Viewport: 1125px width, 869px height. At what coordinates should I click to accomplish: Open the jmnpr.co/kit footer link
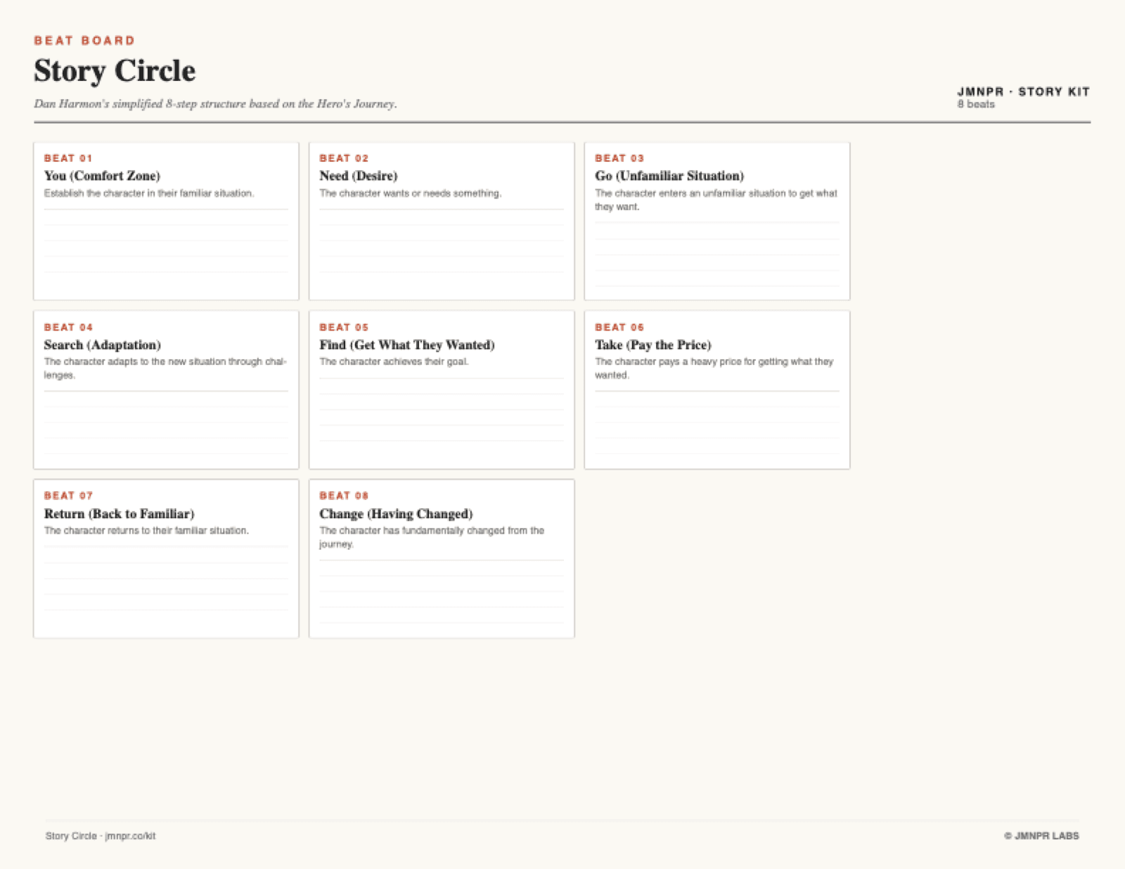[x=130, y=836]
